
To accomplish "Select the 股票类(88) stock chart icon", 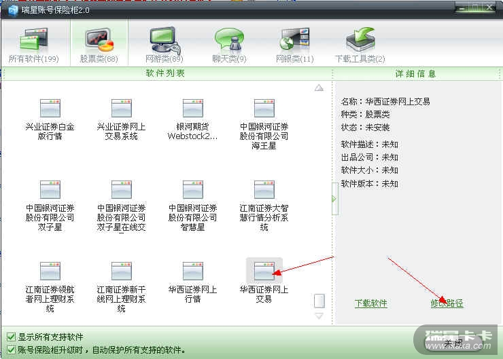I will point(99,40).
